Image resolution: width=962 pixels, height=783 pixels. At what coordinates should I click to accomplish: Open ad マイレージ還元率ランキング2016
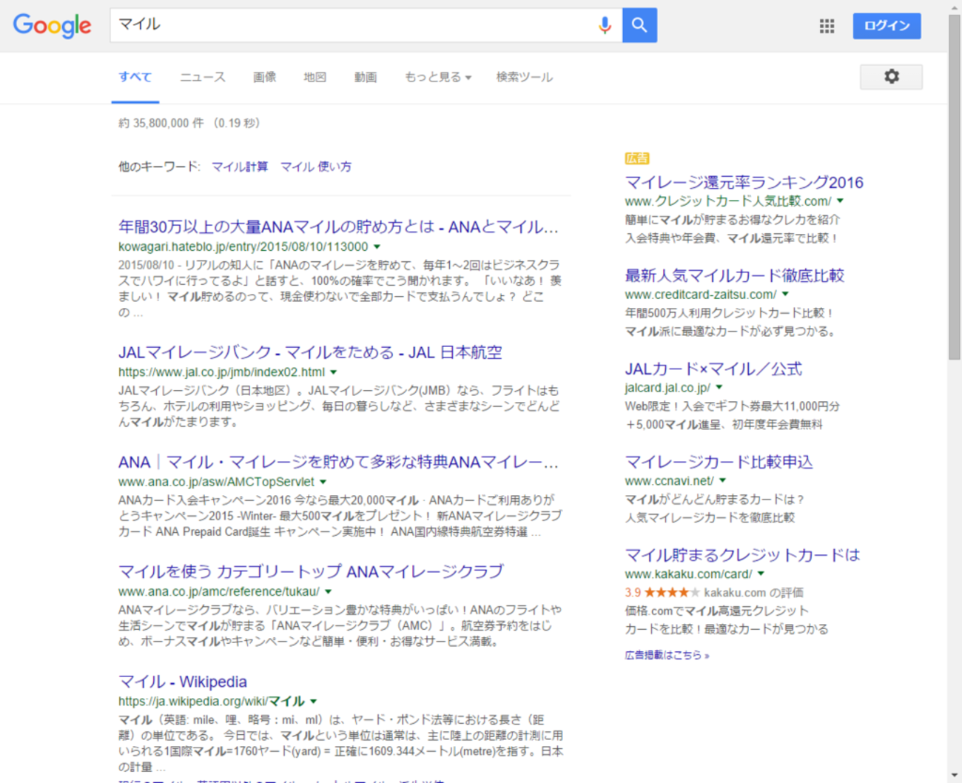744,182
